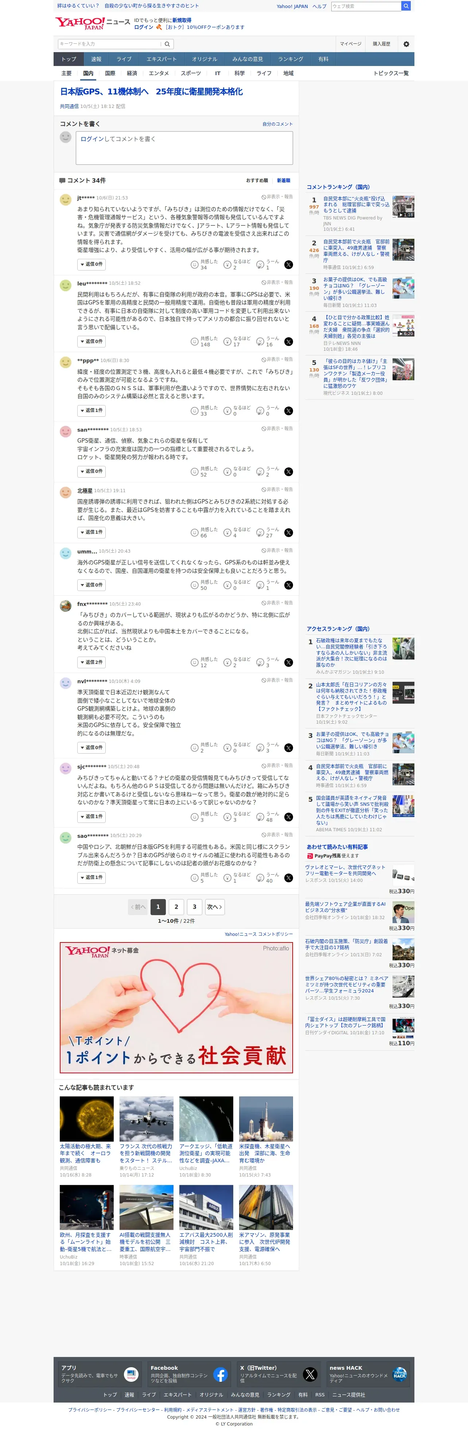Expand 返信0件 under nvl******** comment
The image size is (468, 1435).
pyautogui.click(x=91, y=748)
